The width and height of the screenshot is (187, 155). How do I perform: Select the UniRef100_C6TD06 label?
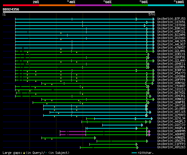tap(171, 25)
